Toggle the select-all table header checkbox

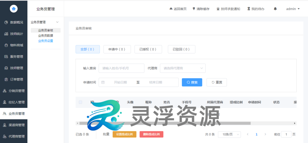(80, 102)
